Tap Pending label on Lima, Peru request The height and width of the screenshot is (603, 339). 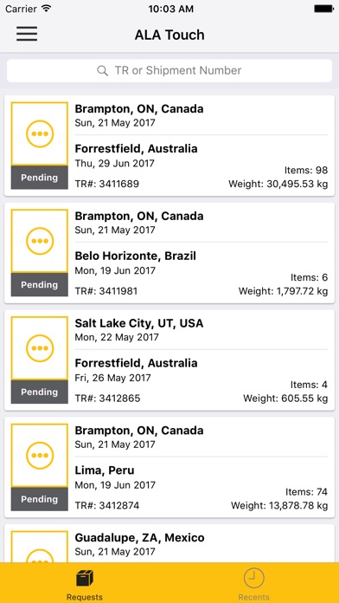[x=40, y=499]
